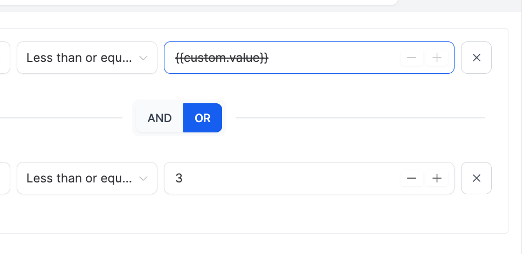Viewport: 523px width, 254px height.
Task: Focus the {{custom.value}} input field
Action: coord(334,58)
